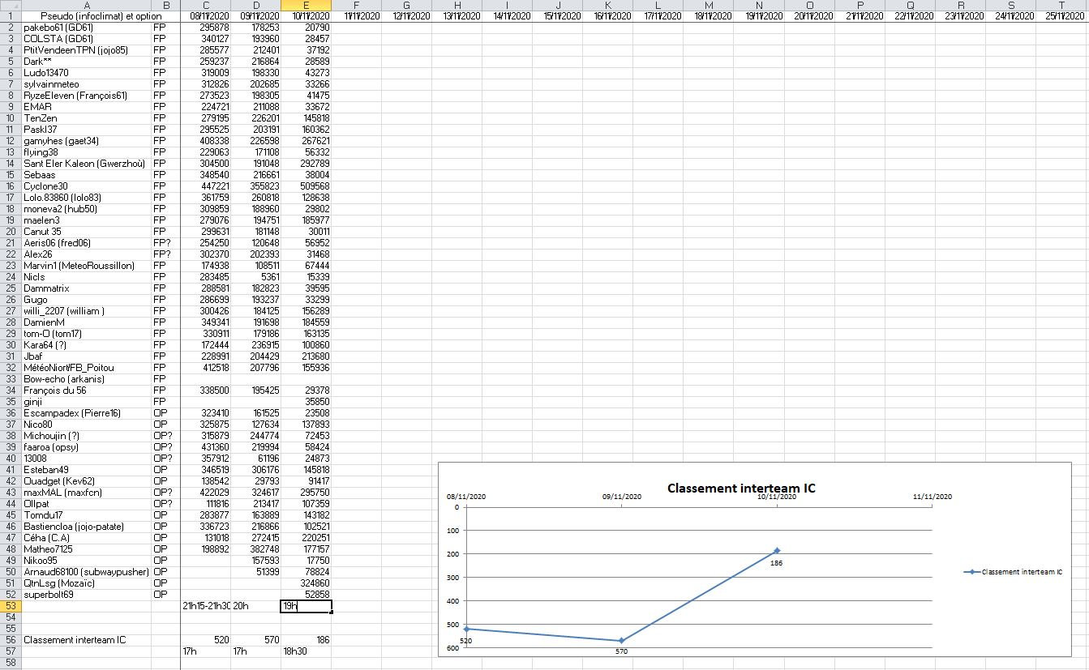
Task: Select value 324860 in QtnLsg row
Action: point(306,583)
